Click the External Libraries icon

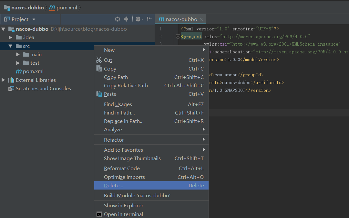(11, 80)
